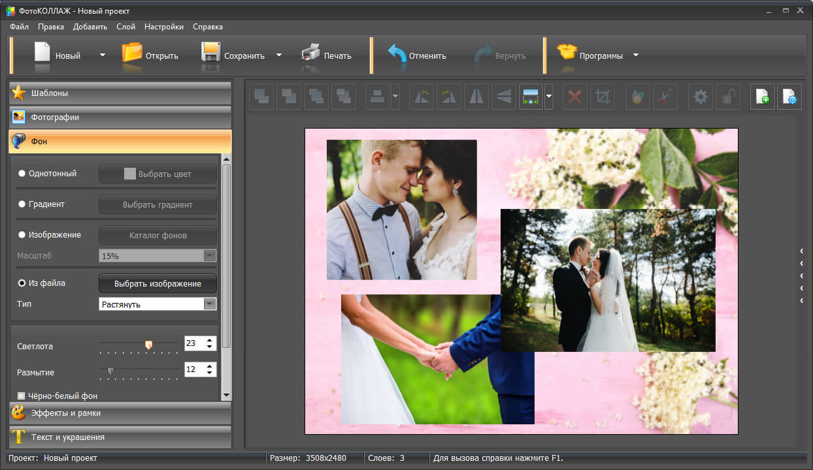Screen dimensions: 813x470
Task: Select the Однотонный background option
Action: click(x=48, y=174)
